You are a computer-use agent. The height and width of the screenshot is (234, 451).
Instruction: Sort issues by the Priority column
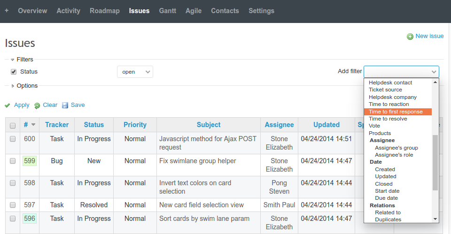tap(135, 125)
